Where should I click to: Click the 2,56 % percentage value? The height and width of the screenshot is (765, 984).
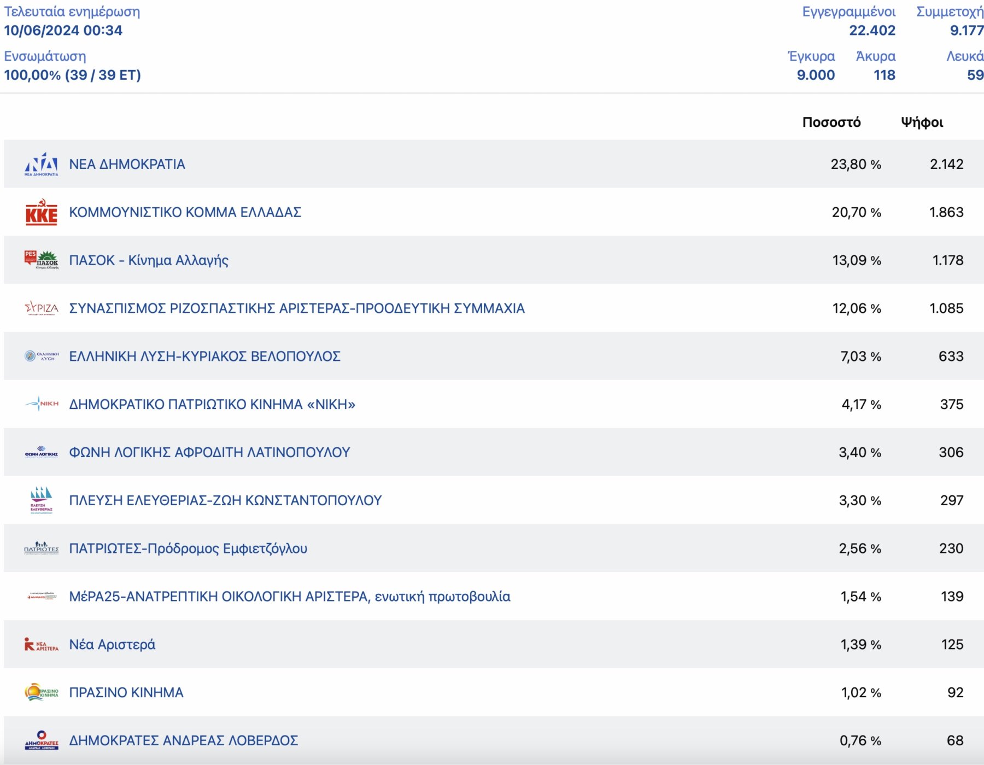860,548
